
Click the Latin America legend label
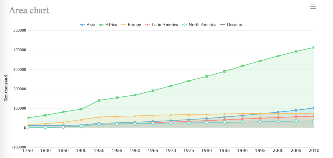tap(165, 25)
